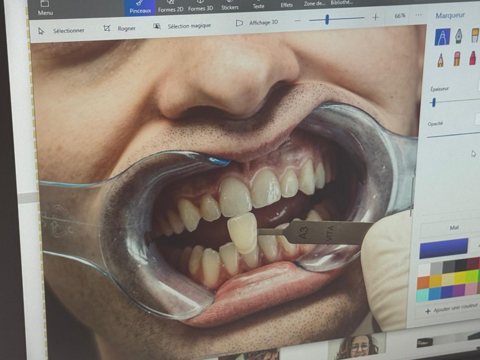Viewport: 480px width, 360px height.
Task: Pick the black color swatch
Action: (461, 265)
